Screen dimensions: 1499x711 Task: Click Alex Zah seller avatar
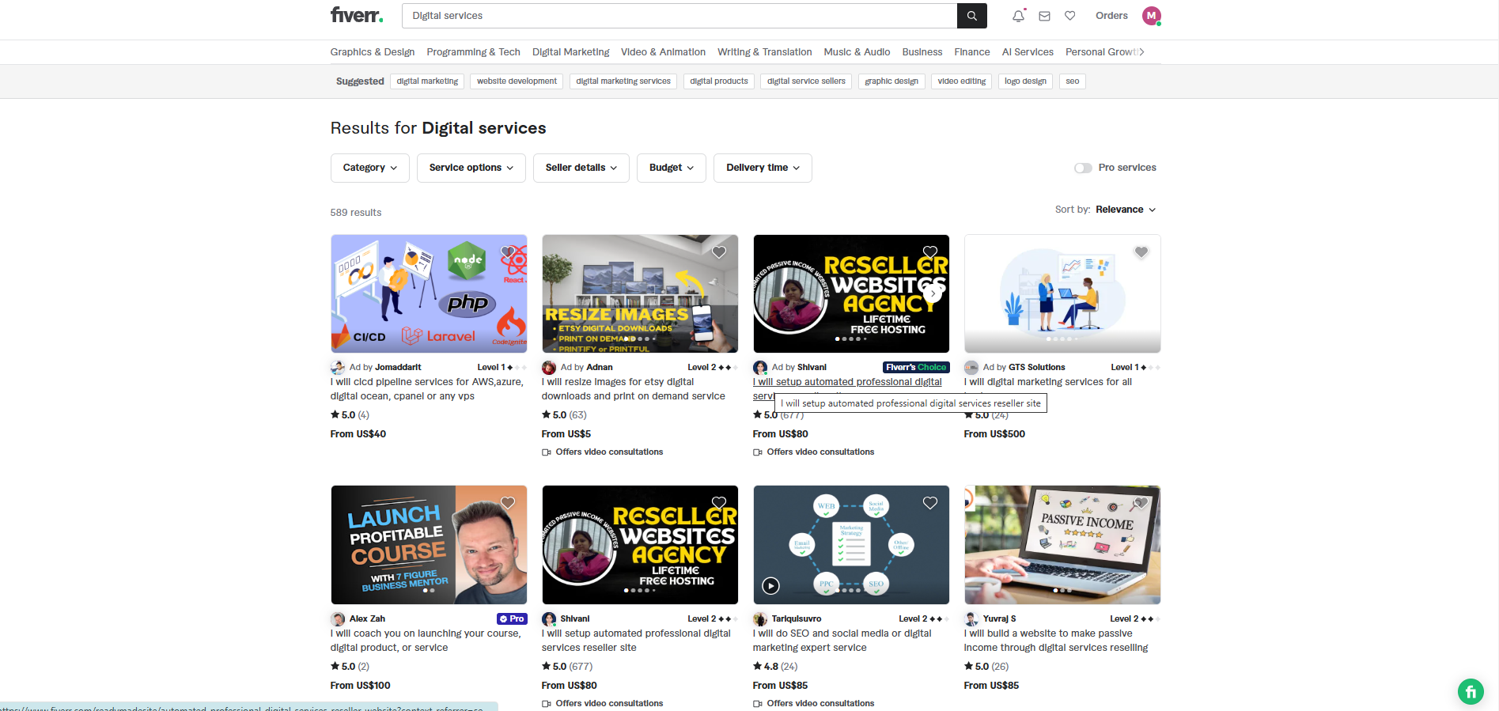338,619
